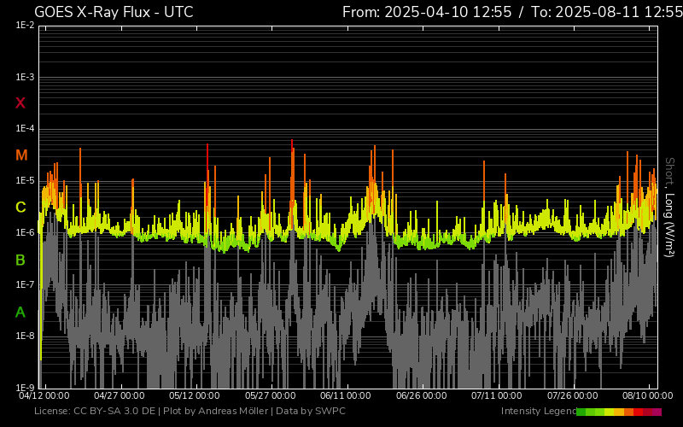
Task: Click the 04/12 00:00 x-axis tick label
Action: coord(44,396)
